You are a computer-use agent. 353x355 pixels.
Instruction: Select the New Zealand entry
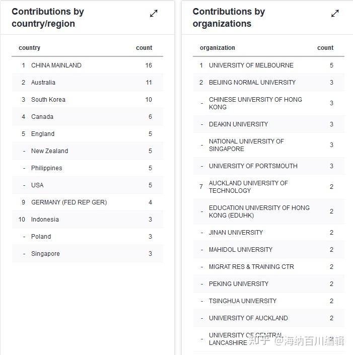pyautogui.click(x=49, y=151)
